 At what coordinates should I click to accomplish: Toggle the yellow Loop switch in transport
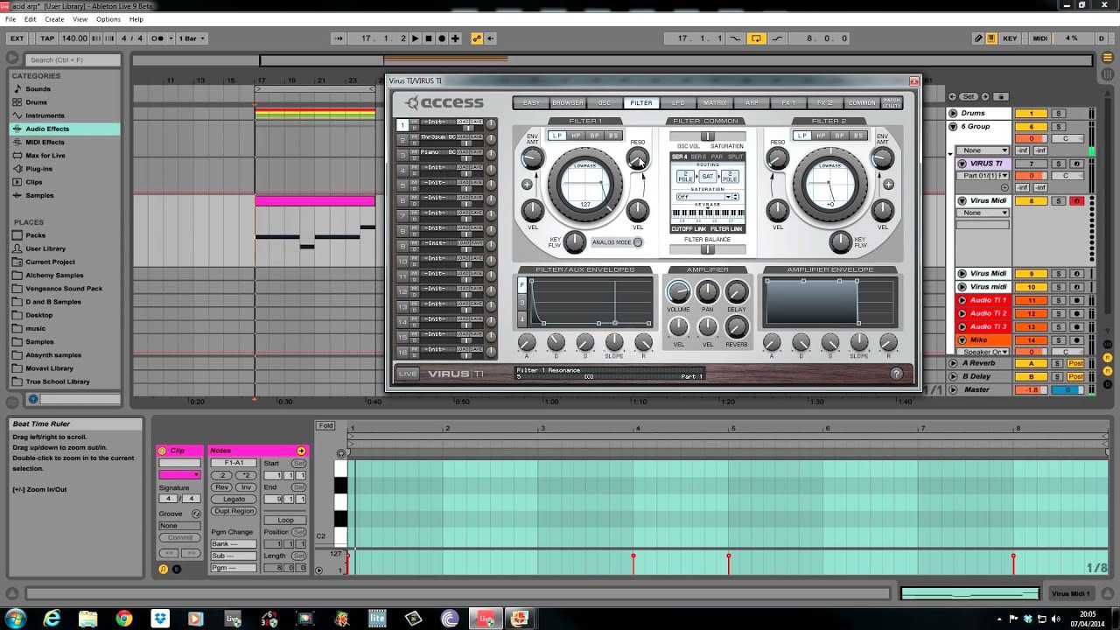pos(756,38)
